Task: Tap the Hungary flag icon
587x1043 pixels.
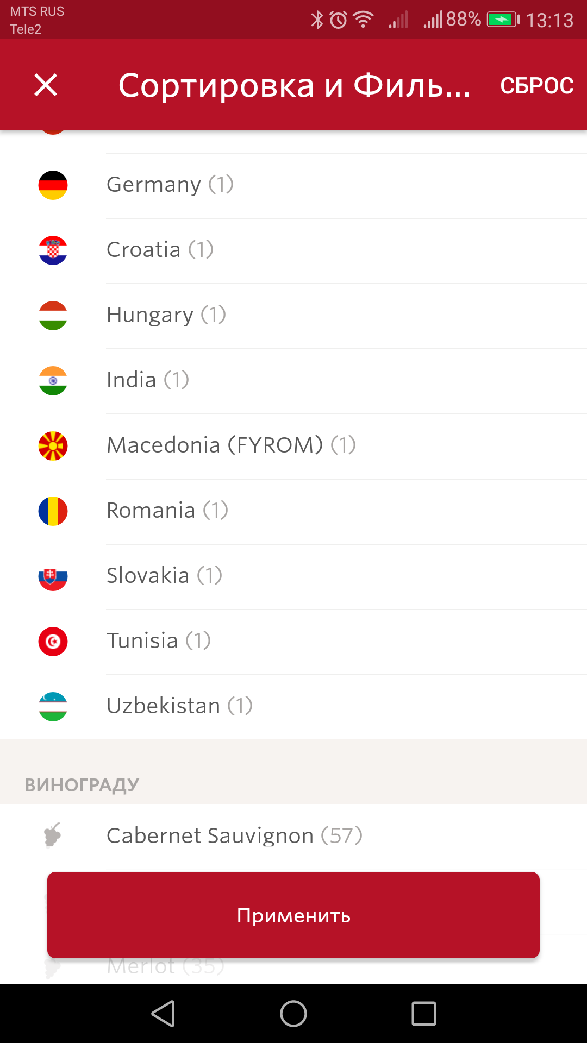Action: click(x=53, y=316)
